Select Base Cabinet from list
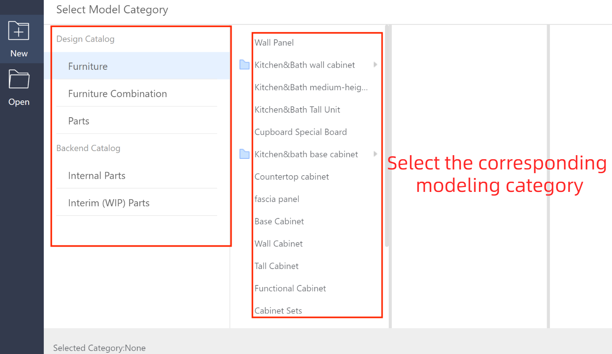Screen dimensions: 612x354 (x=279, y=221)
